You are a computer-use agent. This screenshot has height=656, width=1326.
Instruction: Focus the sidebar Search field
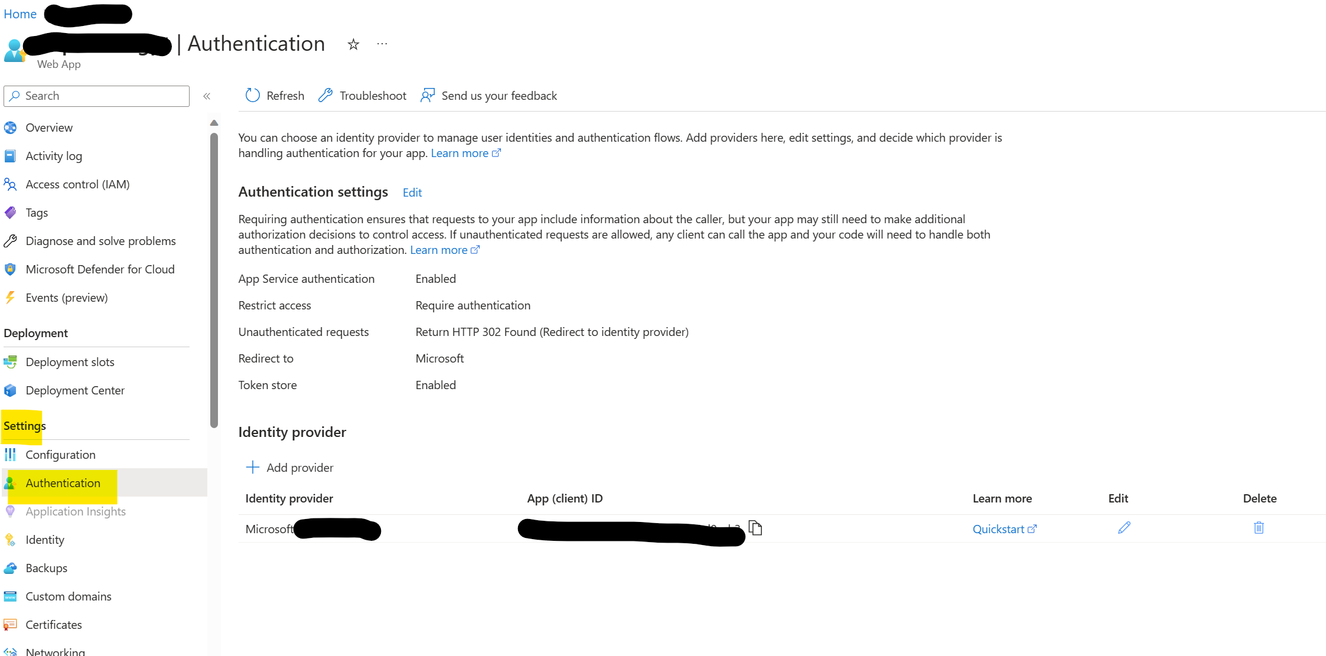[x=97, y=96]
